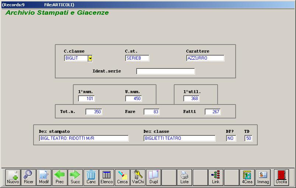Go to next record with Succ arrow

coord(75,177)
